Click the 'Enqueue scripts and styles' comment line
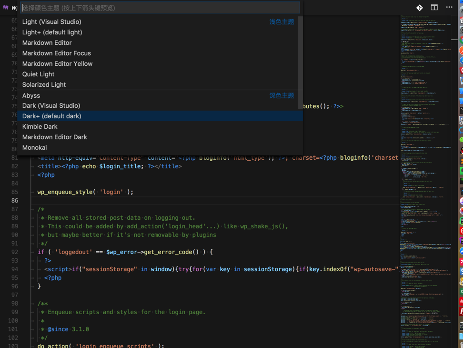This screenshot has height=348, width=463. [123, 312]
